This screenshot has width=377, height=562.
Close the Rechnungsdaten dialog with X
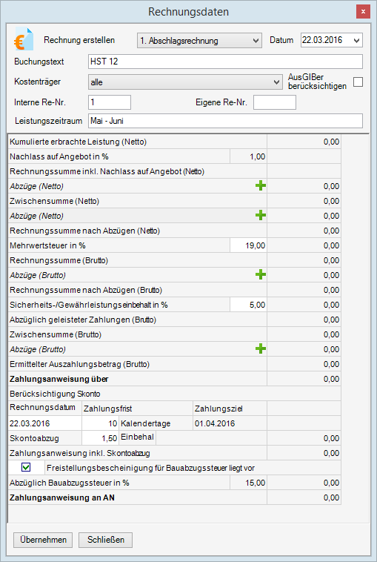363,12
